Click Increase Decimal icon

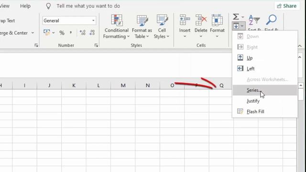tap(83, 32)
